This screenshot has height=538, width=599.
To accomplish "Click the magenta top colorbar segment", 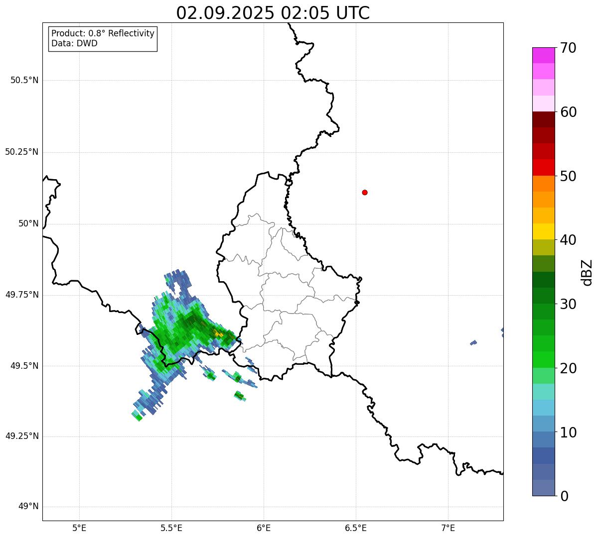I will tap(543, 55).
